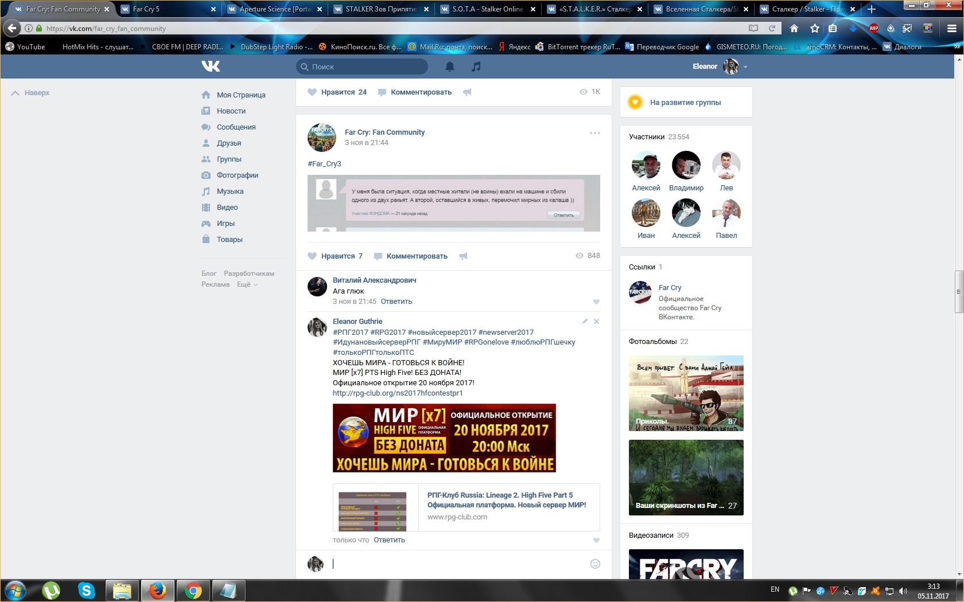This screenshot has height=602, width=964.
Task: Share upper post megaphone icon
Action: (467, 92)
